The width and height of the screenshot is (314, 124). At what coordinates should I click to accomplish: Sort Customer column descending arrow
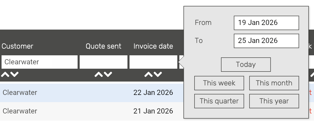click(14, 75)
